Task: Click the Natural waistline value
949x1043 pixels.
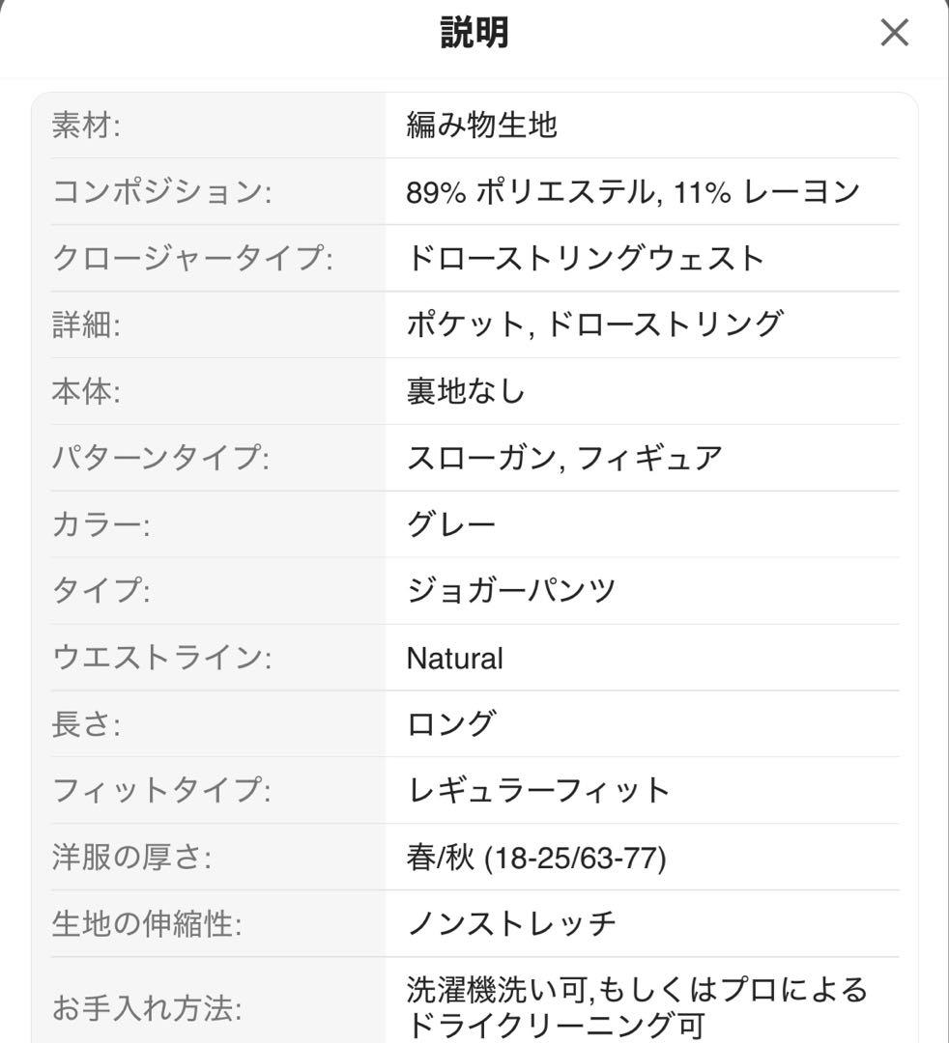Action: [454, 658]
